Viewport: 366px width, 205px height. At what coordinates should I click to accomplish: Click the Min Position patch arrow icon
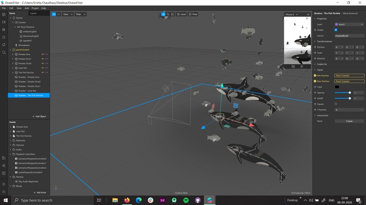coord(315,76)
